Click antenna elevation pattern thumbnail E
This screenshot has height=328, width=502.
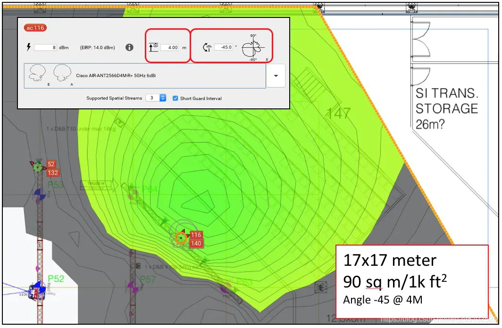pyautogui.click(x=37, y=73)
